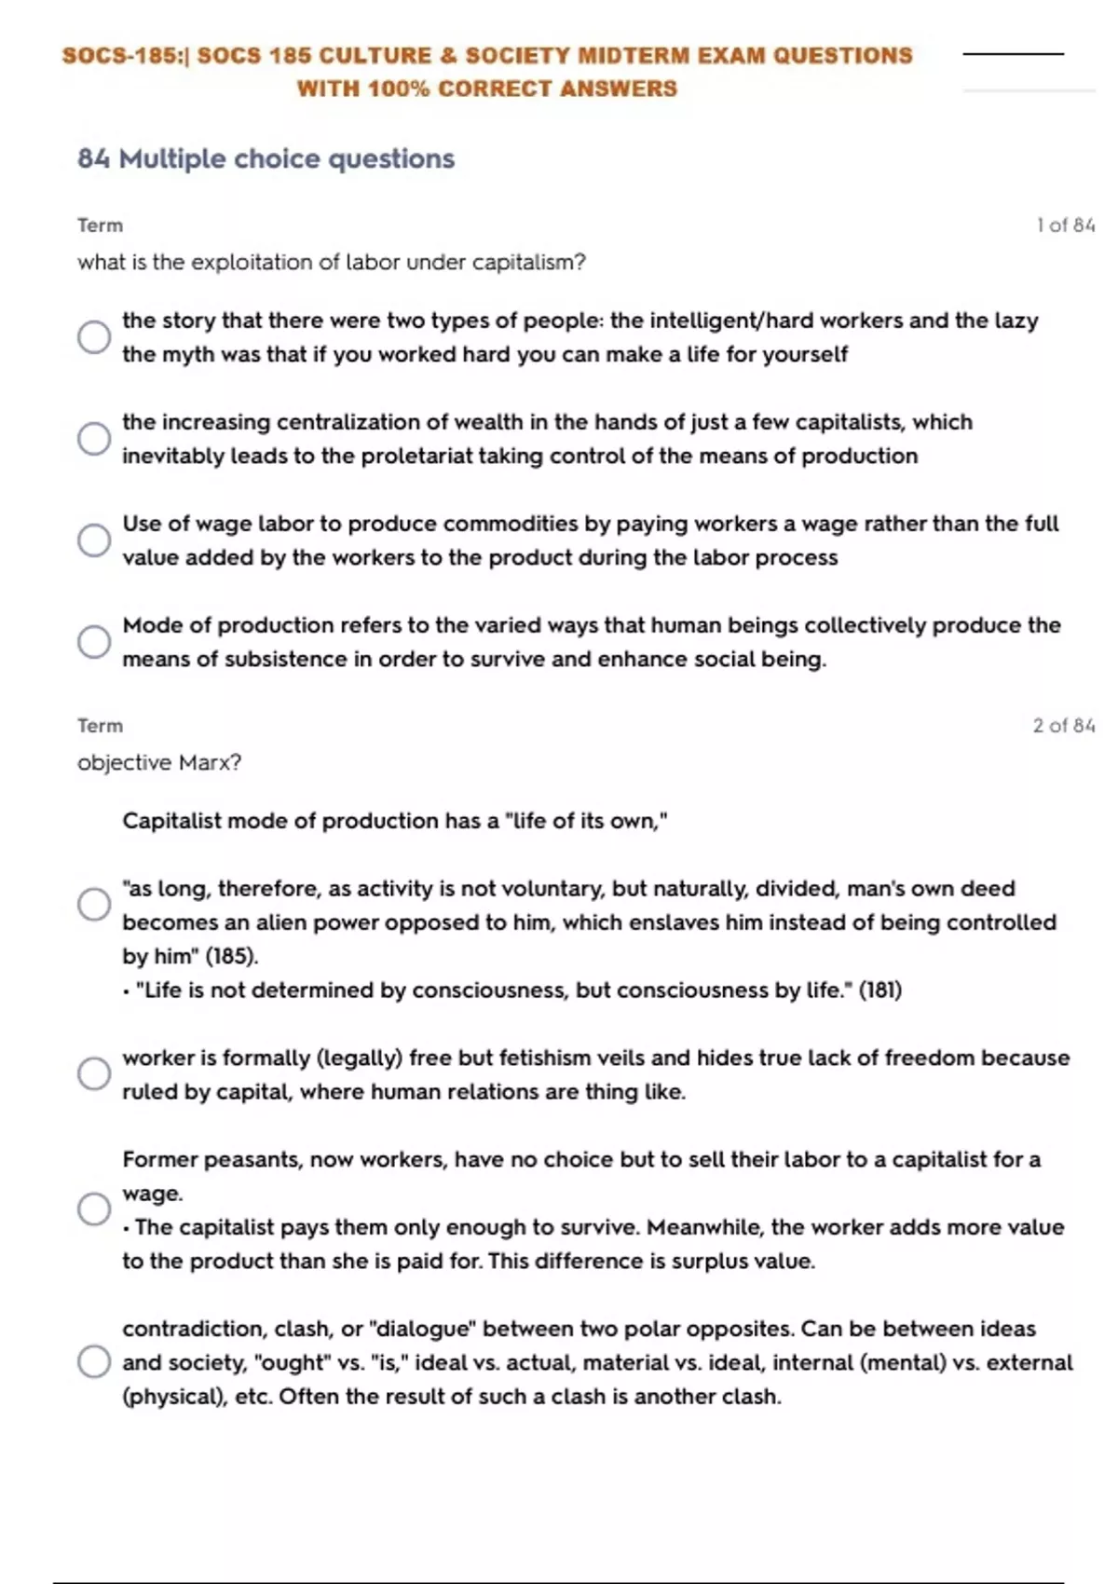The height and width of the screenshot is (1584, 1118).
Task: Click the 'capitalist pays them only enough' bullet text
Action: [596, 1227]
